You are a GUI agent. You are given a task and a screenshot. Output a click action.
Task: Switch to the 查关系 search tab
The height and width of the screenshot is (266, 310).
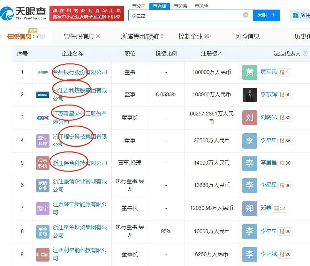(x=181, y=6)
